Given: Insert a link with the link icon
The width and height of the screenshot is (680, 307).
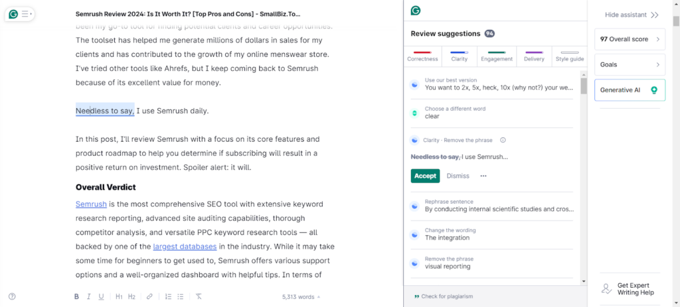Looking at the screenshot, I should click(149, 296).
